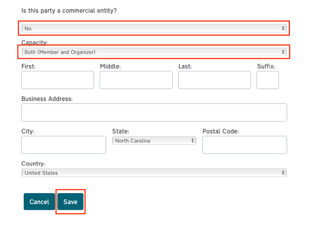Screen dimensions: 315x227
Task: Open the commercial entity Yes/No dropdown arrow
Action: pyautogui.click(x=283, y=28)
